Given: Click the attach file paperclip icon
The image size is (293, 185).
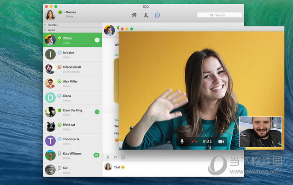Looking at the screenshot, I should pos(108,157).
